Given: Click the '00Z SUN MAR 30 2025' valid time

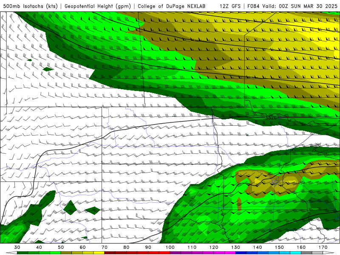Looking at the screenshot, I should coord(308,6).
